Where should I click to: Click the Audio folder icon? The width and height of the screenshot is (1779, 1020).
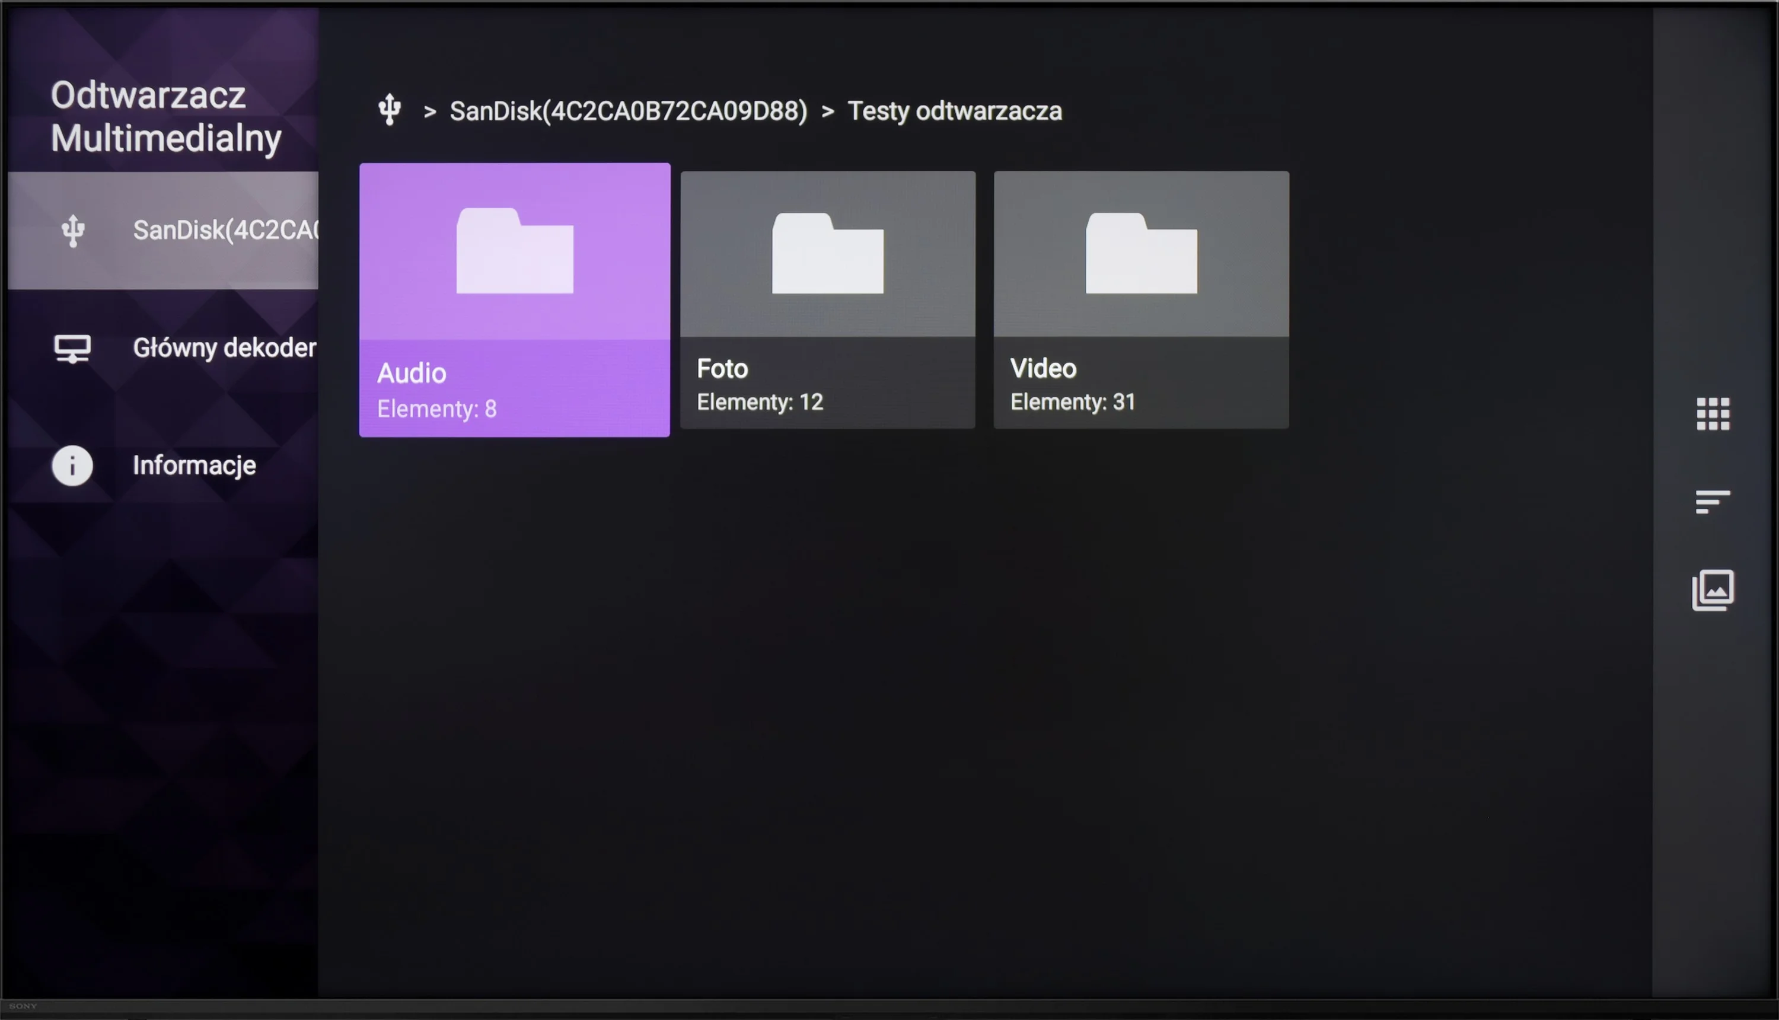[515, 250]
